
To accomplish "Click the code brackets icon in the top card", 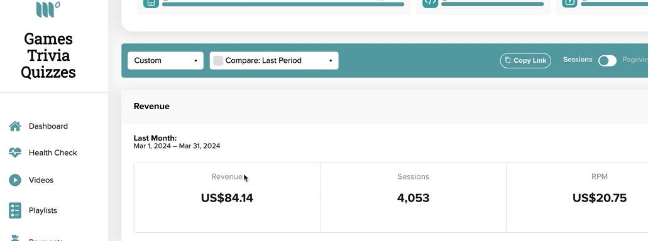I will tap(430, 3).
